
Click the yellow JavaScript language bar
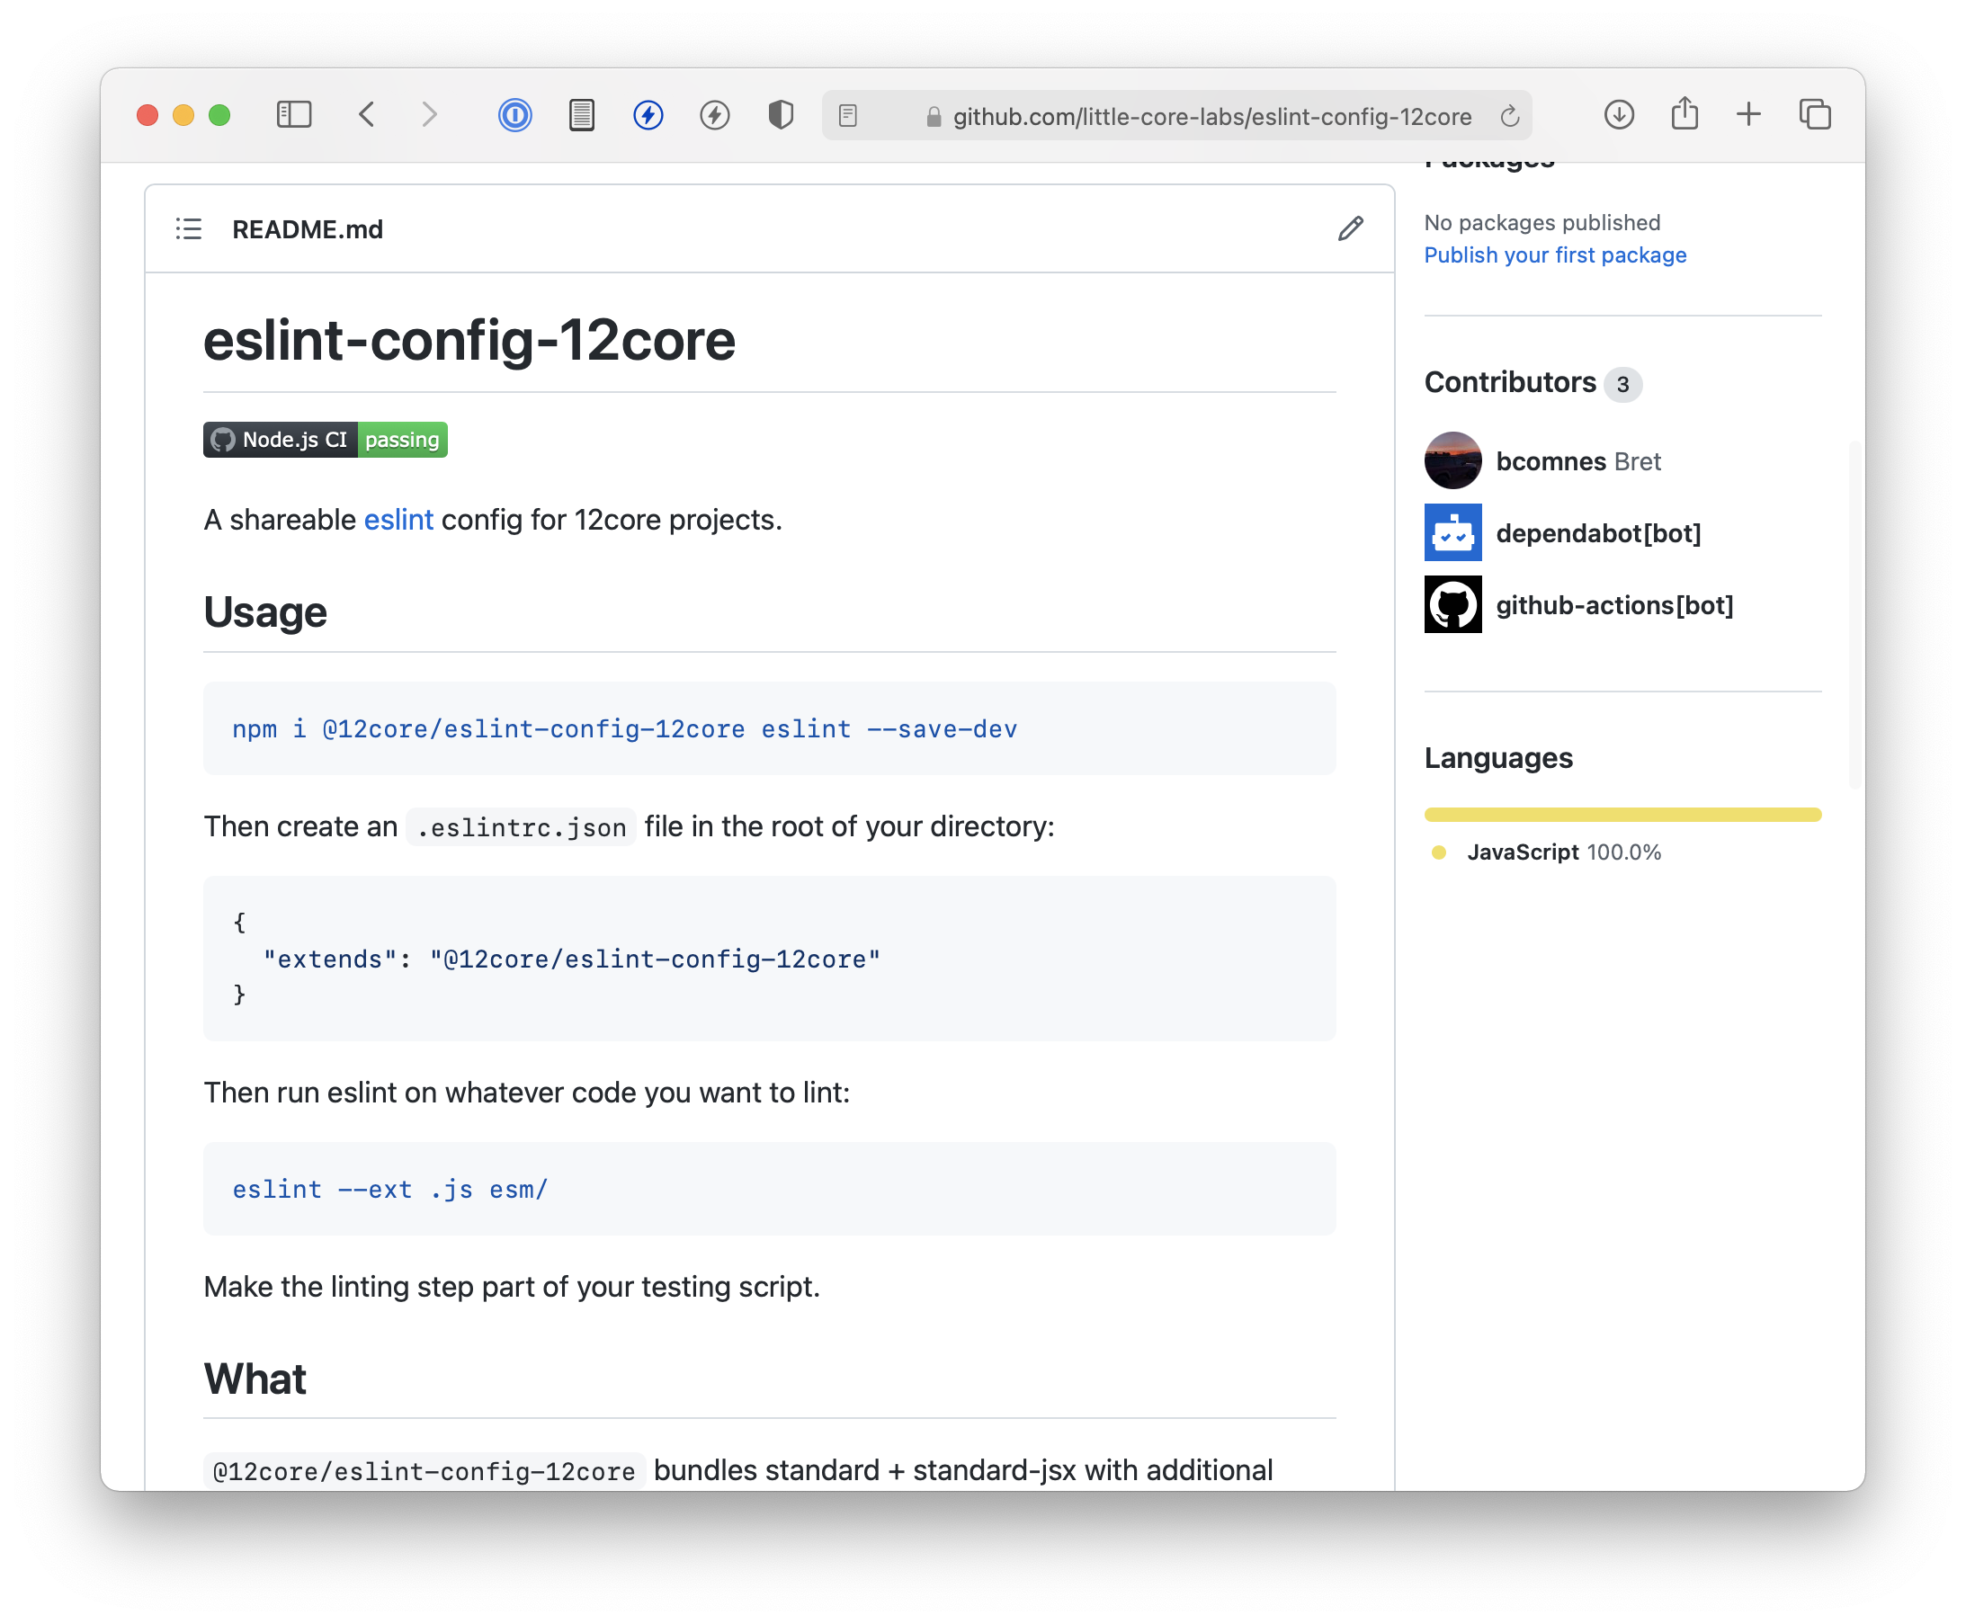click(x=1622, y=815)
